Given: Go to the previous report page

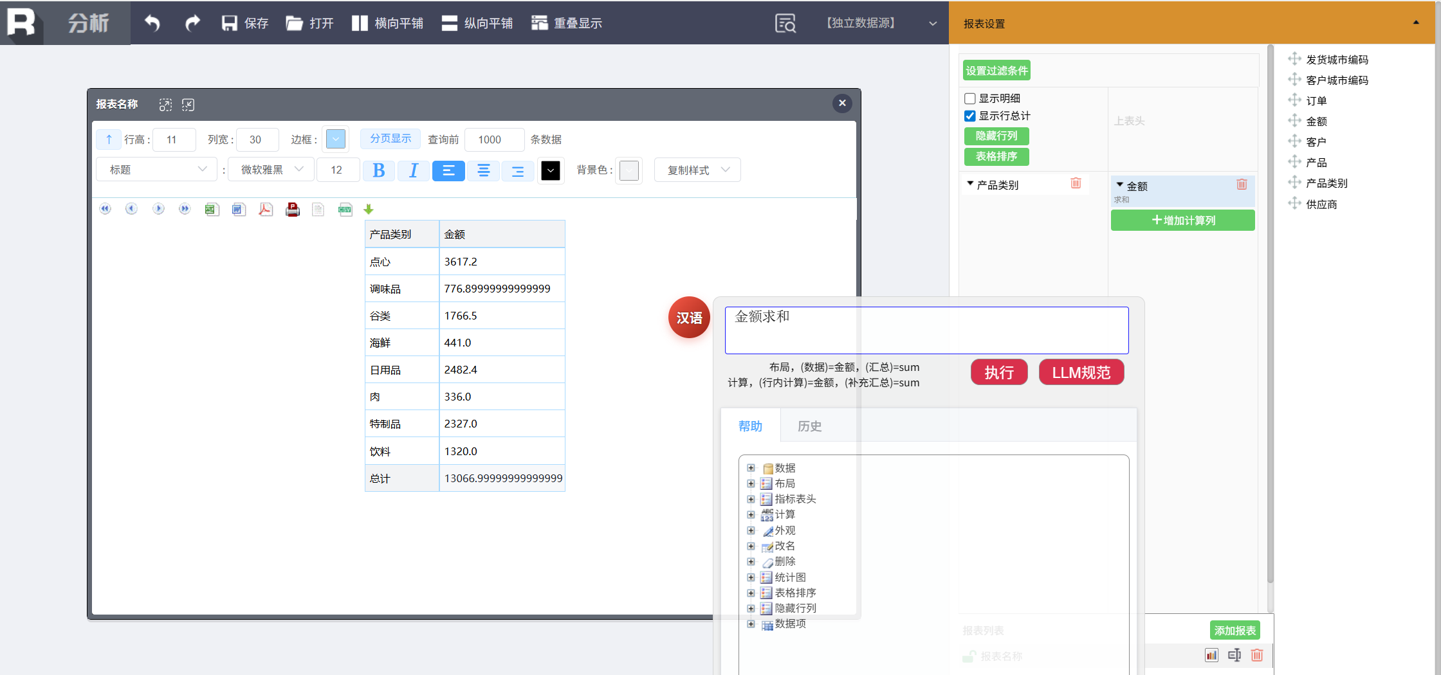Looking at the screenshot, I should click(131, 209).
